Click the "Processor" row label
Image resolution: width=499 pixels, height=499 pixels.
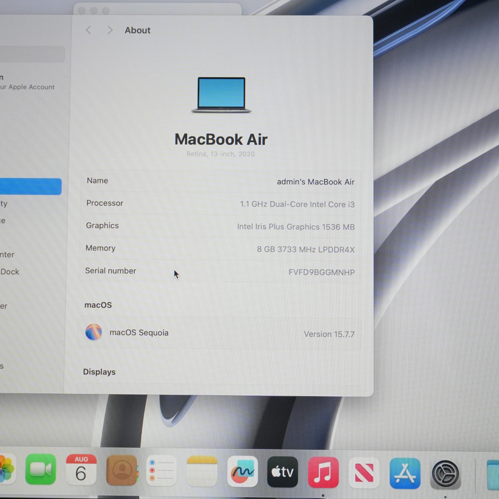click(105, 203)
